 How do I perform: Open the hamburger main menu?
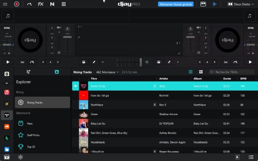[5, 4]
